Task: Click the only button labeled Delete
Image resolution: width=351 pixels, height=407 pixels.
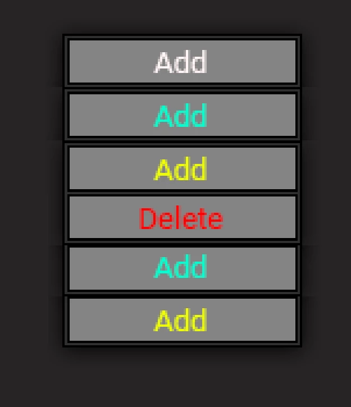Action: 183,217
